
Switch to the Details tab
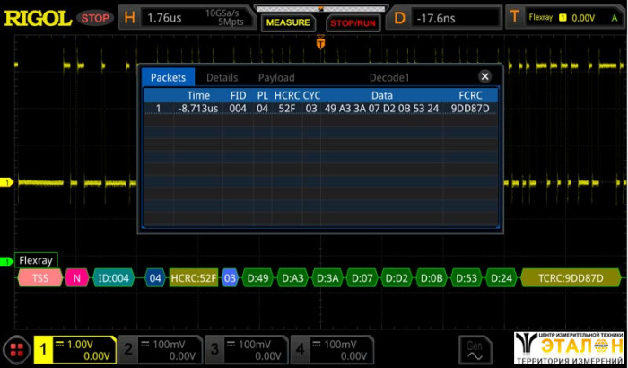click(222, 78)
